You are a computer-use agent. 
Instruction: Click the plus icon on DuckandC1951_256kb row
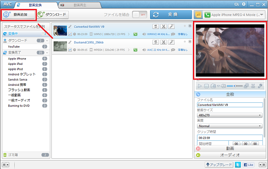tap(185, 42)
